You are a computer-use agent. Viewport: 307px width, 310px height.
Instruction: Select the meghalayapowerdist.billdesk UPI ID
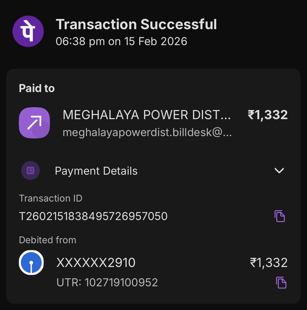147,132
